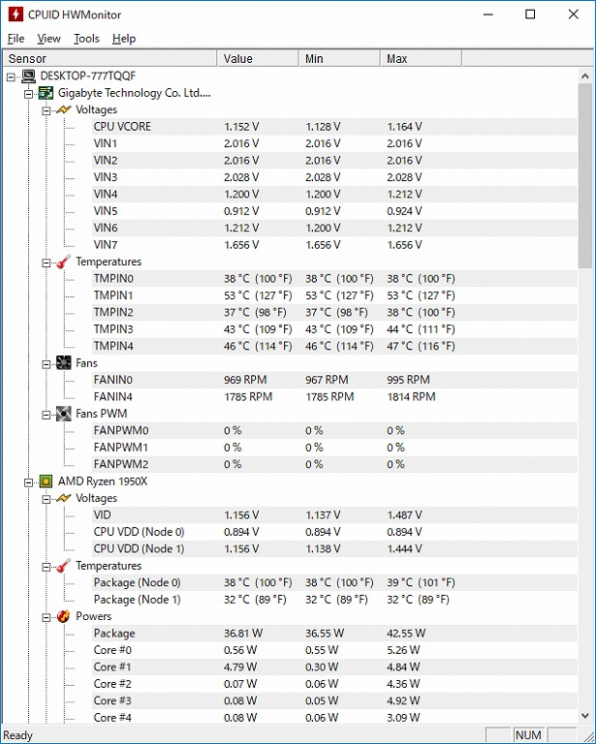Screen dimensions: 596x744
Task: Select the CPU VCORE row
Action: [x=334, y=127]
